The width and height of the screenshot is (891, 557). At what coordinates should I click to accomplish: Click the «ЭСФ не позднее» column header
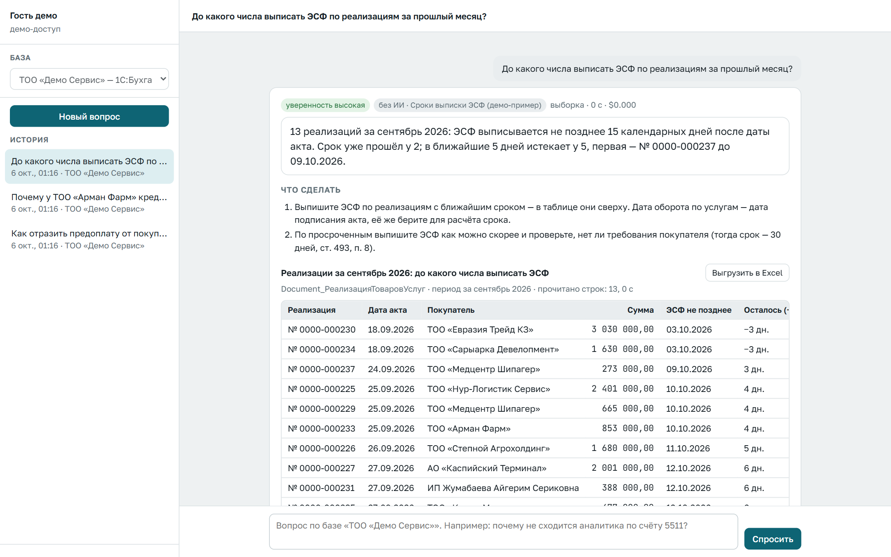click(x=699, y=310)
